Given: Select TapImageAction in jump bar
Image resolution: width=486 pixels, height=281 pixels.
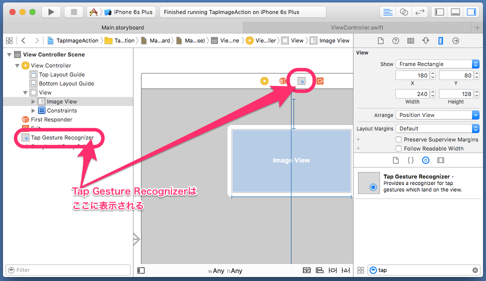Looking at the screenshot, I should 73,40.
